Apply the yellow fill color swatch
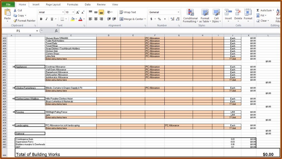This screenshot has width=282, height=159. pos(72,19)
